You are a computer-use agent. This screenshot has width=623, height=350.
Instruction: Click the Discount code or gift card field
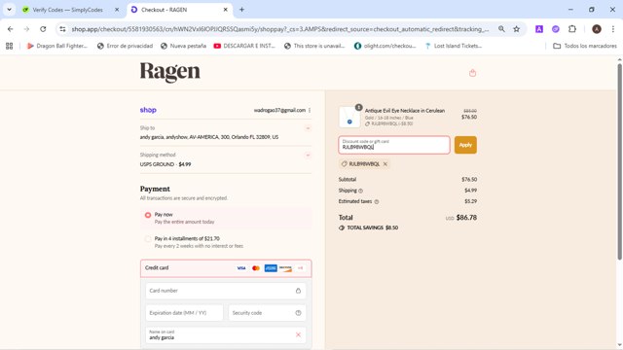(394, 145)
